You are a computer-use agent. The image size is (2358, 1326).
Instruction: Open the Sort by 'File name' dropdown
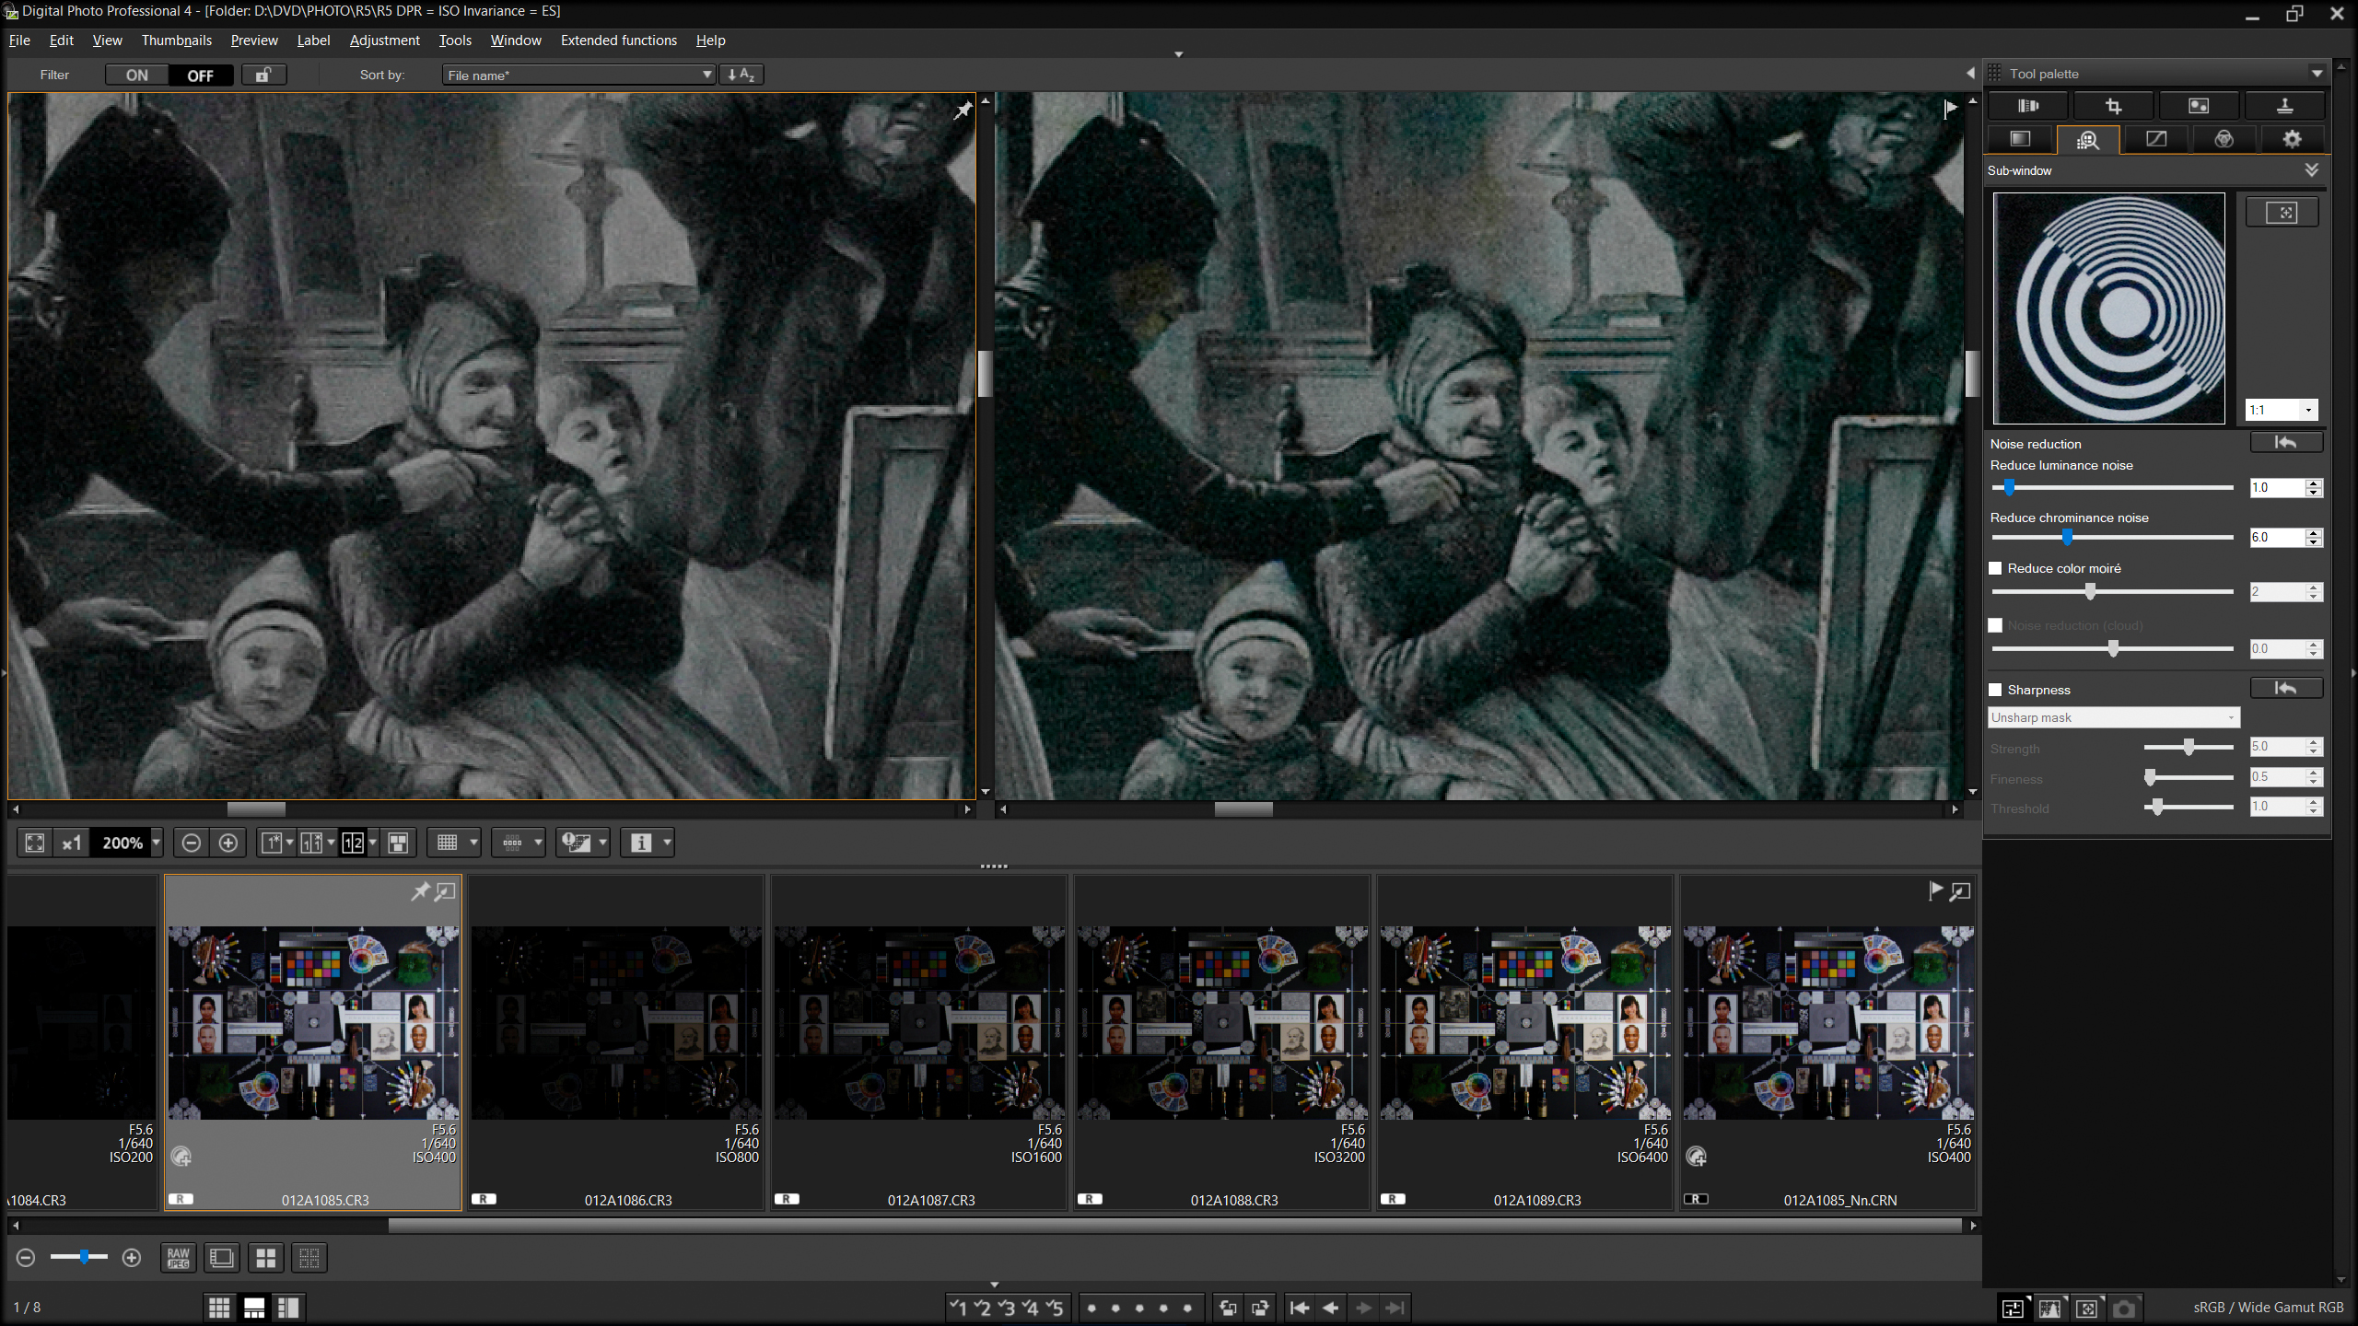click(x=579, y=76)
